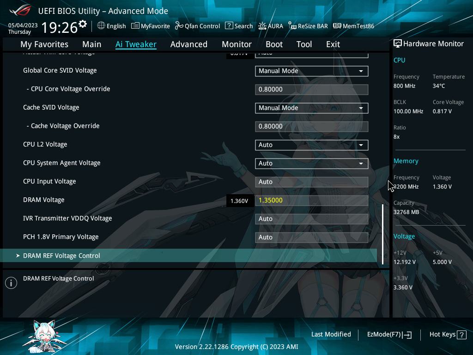Open the Hot Keys help
The height and width of the screenshot is (355, 473).
[448, 335]
